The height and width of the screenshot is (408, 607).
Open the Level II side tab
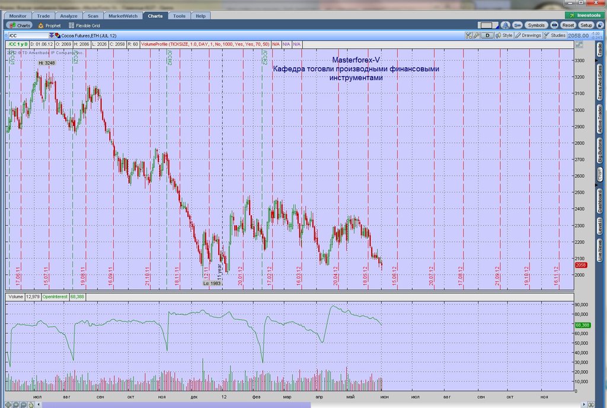[600, 226]
